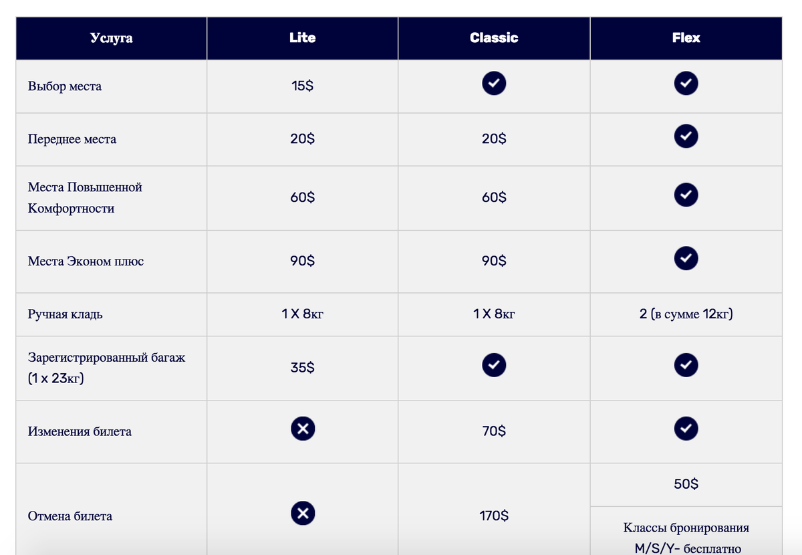
Task: Click the Flex 50$ cancellation fee
Action: tap(686, 483)
